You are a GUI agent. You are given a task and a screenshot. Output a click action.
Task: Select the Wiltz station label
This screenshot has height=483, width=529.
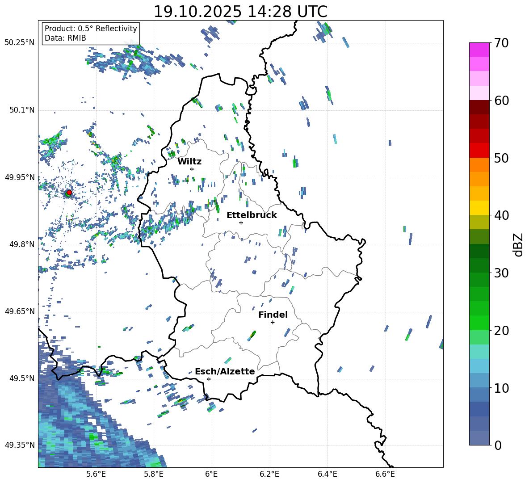point(189,162)
